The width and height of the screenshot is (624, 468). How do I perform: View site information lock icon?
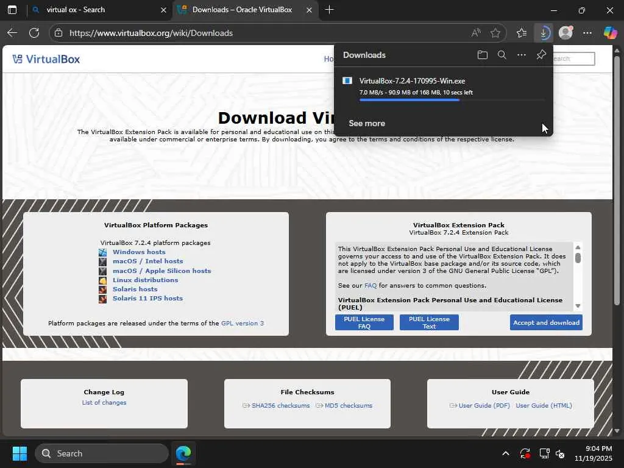[58, 33]
